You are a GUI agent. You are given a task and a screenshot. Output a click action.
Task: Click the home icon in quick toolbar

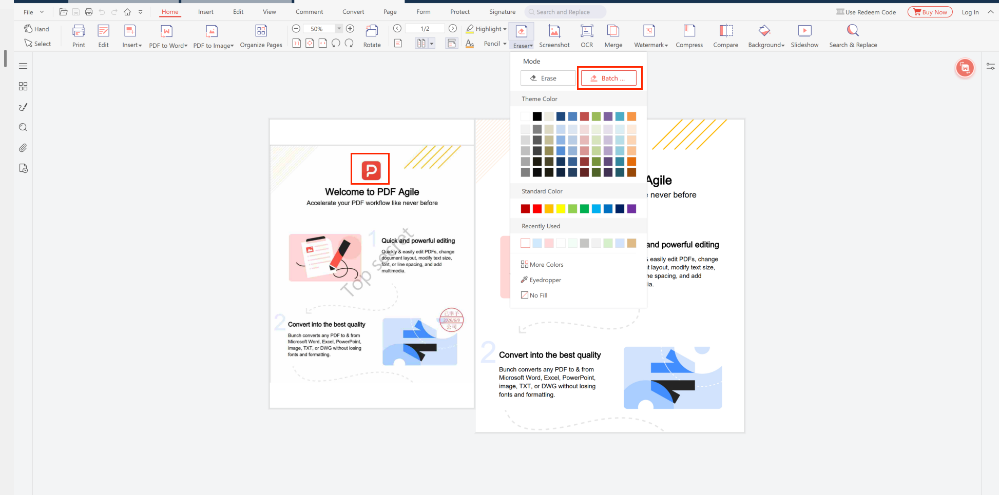pyautogui.click(x=127, y=12)
